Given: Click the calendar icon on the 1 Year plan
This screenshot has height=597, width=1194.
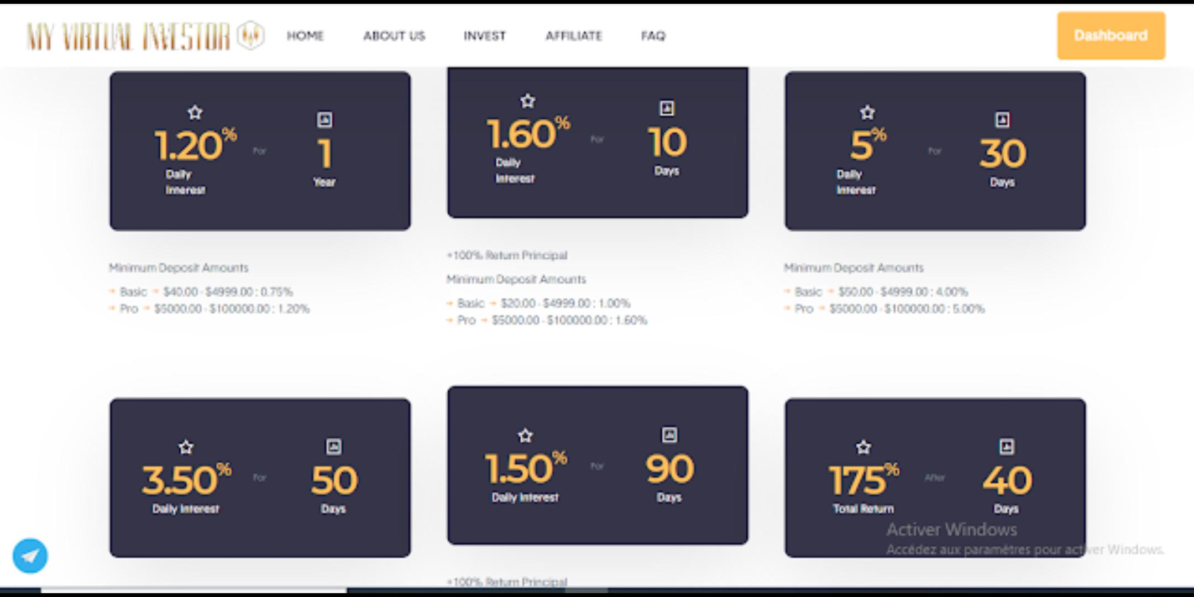Looking at the screenshot, I should click(x=326, y=119).
